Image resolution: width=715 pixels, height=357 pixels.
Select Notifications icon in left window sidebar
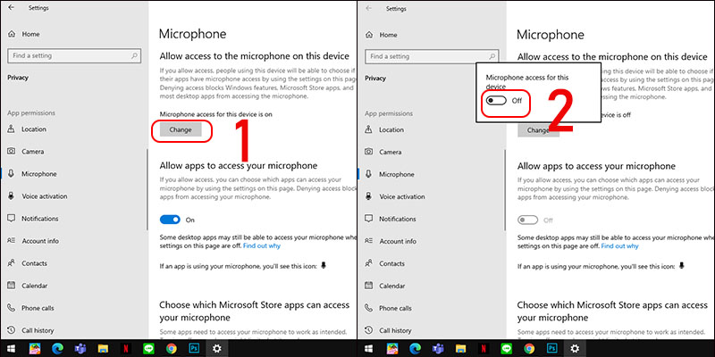click(x=12, y=219)
